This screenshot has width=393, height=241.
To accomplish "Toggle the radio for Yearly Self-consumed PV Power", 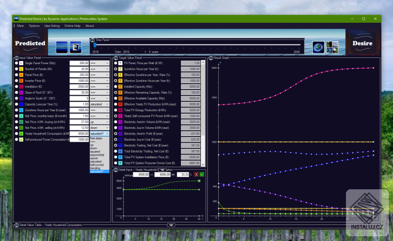I will coord(115,116).
